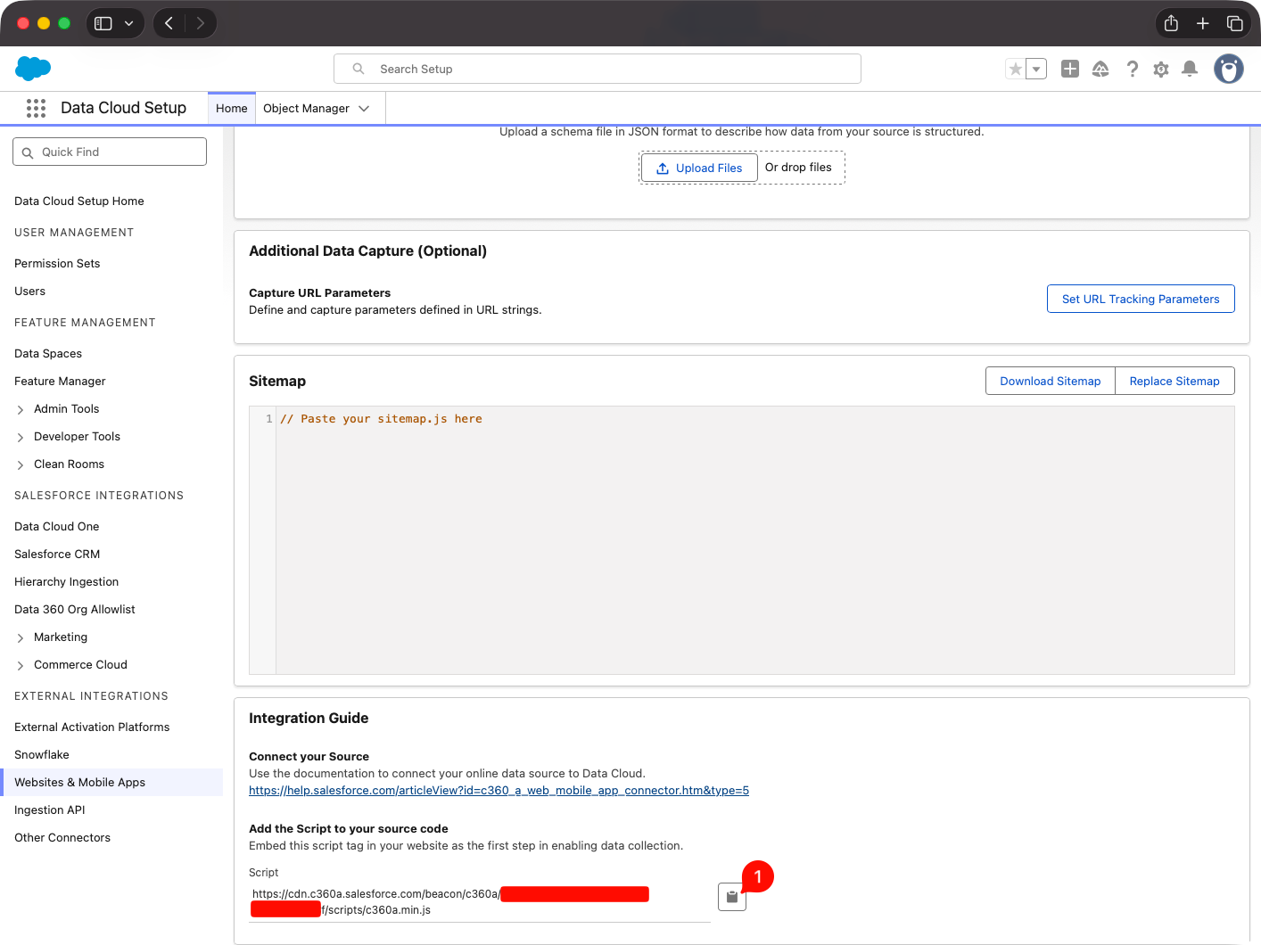This screenshot has width=1261, height=945.
Task: Copy the script using the clipboard icon
Action: pos(731,897)
